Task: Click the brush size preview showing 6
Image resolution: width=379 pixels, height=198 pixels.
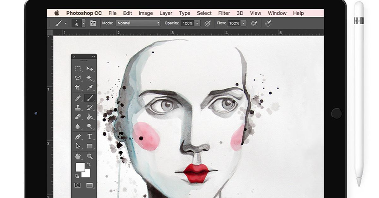Action: (77, 23)
